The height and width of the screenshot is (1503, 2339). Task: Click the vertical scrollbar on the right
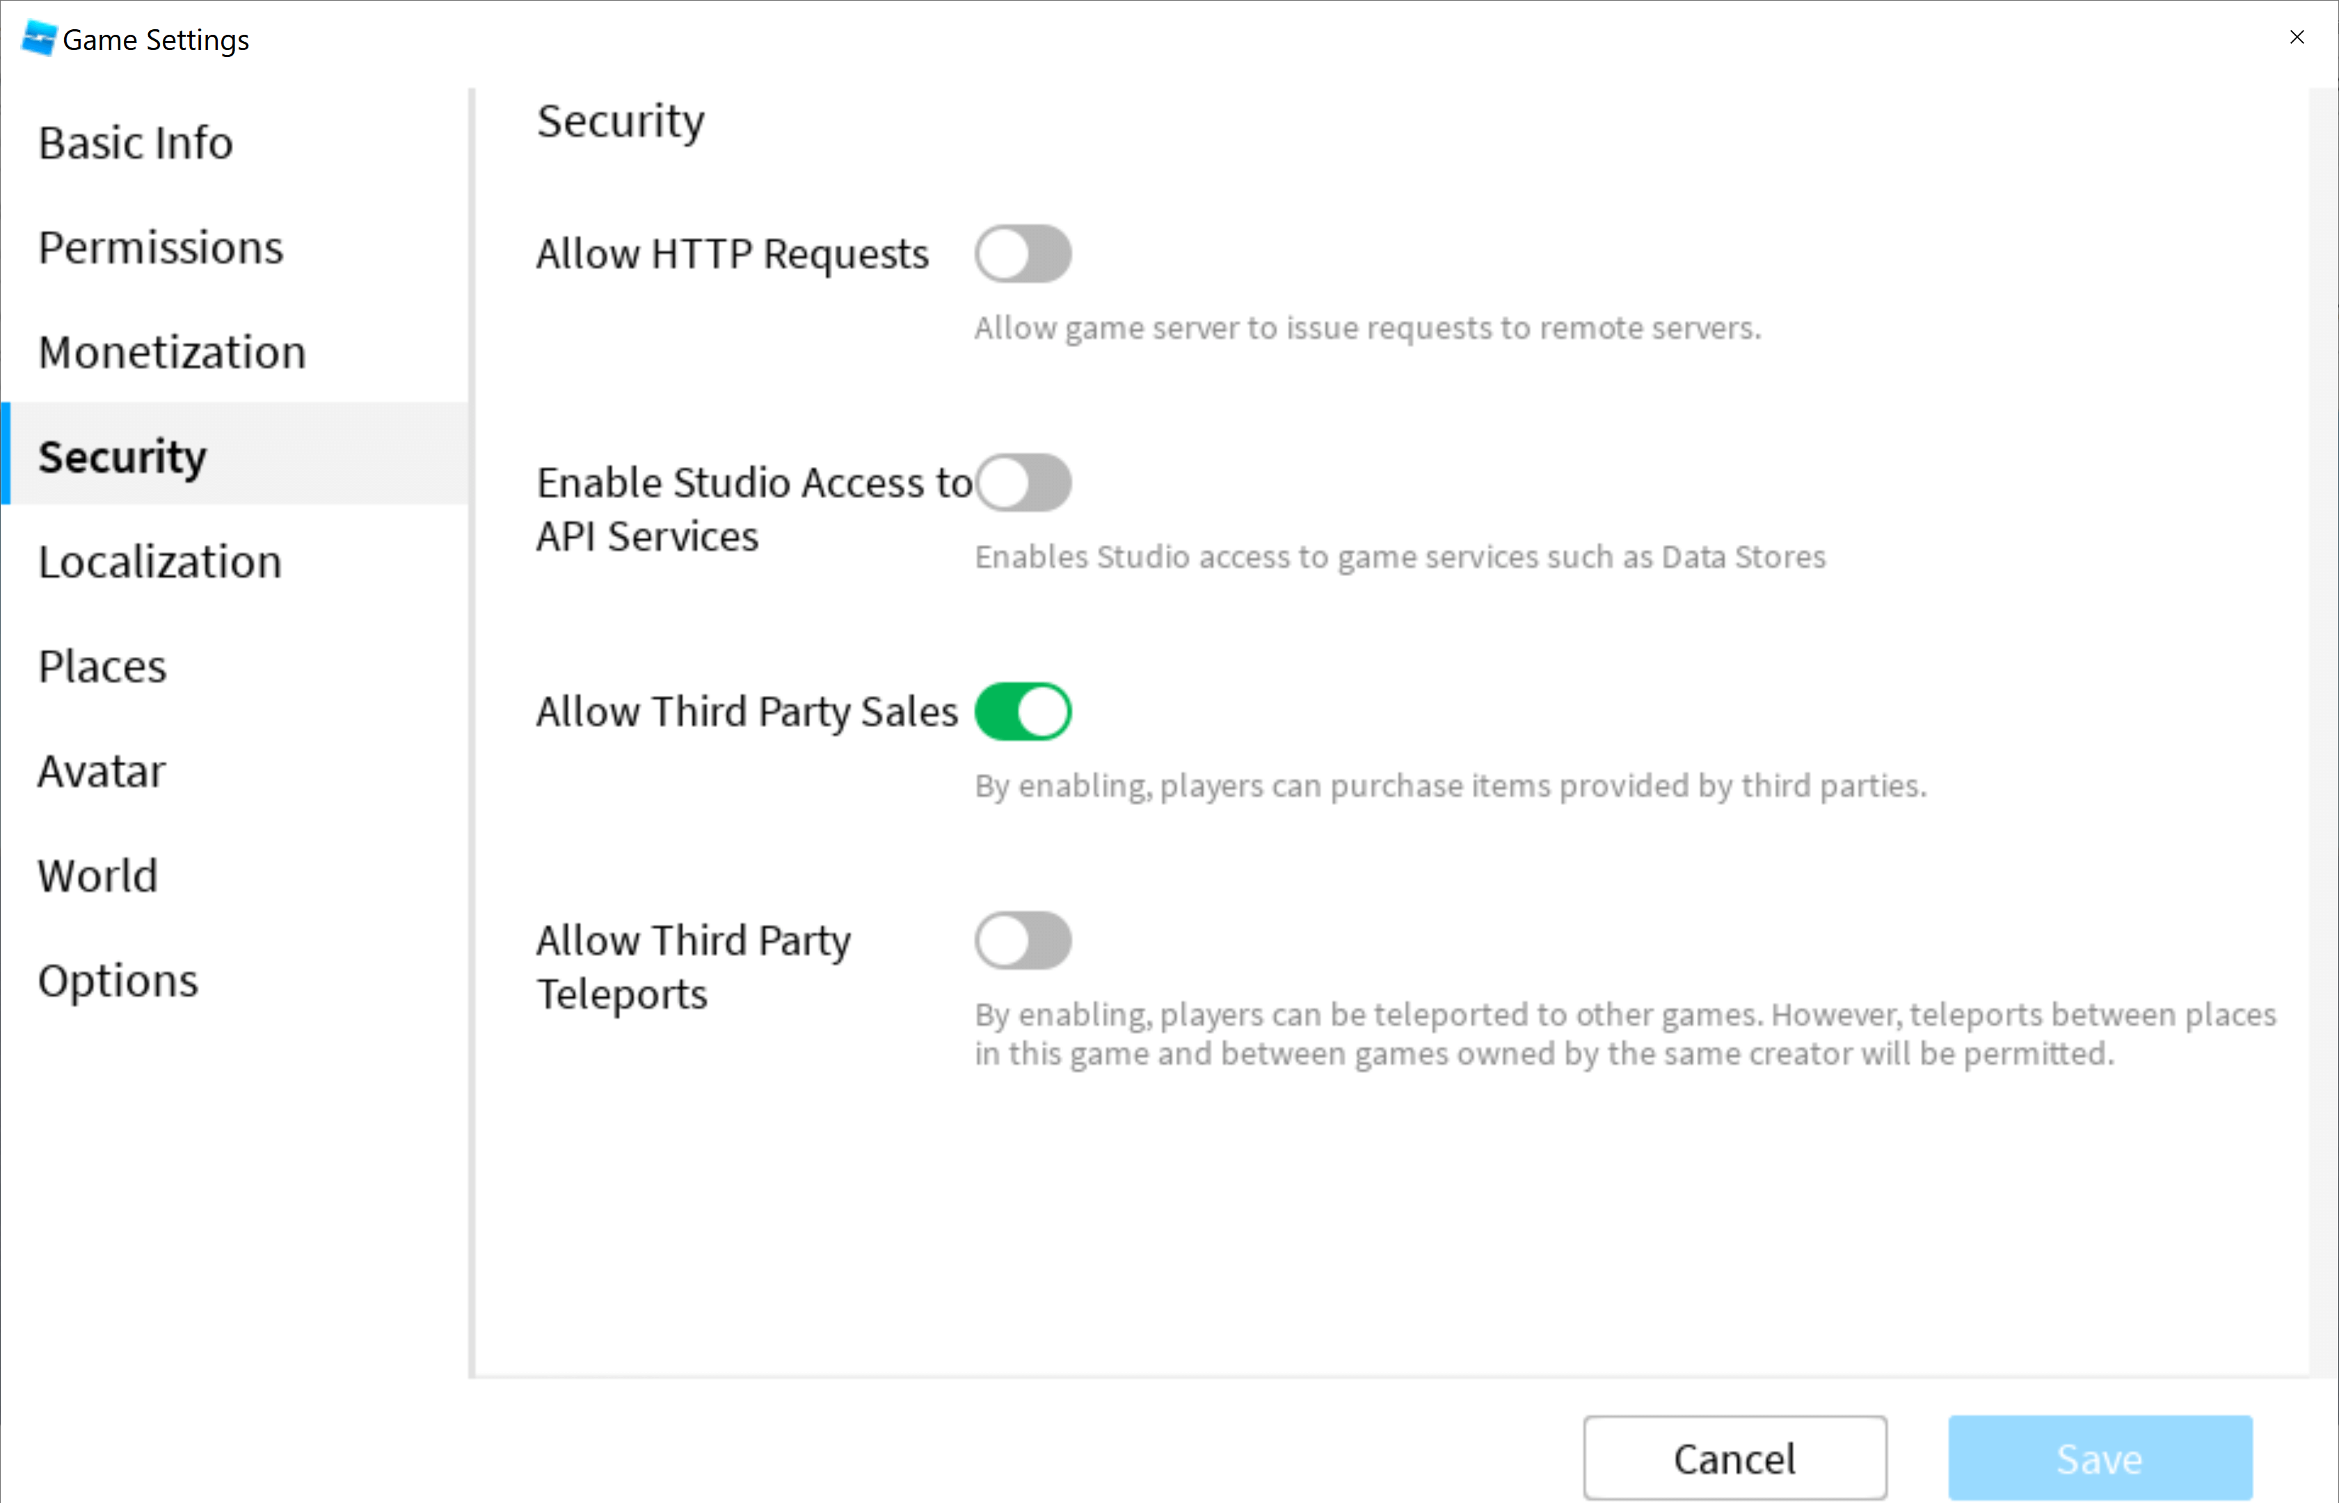pyautogui.click(x=2322, y=732)
